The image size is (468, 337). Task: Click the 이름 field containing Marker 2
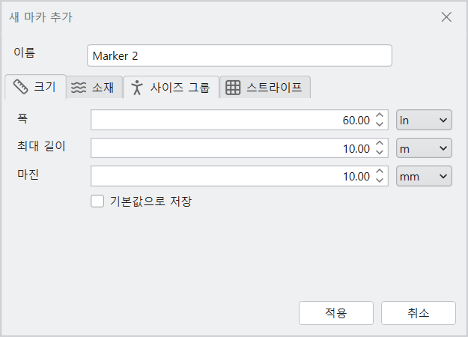[240, 55]
